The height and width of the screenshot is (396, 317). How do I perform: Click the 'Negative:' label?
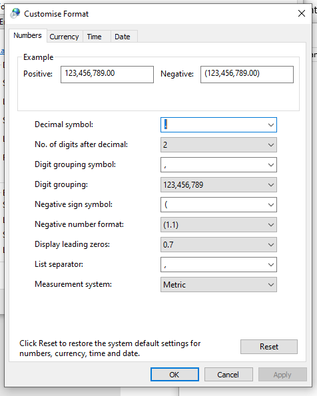point(177,74)
